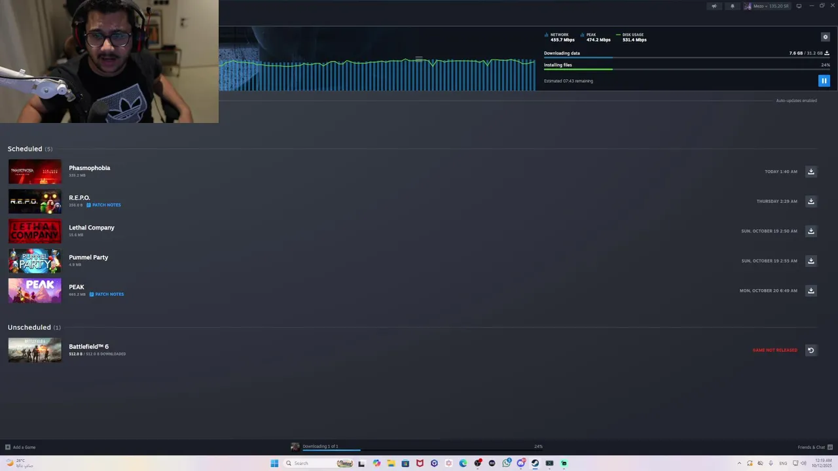Click the Battlefield 6 title text
The width and height of the screenshot is (838, 471).
click(89, 347)
